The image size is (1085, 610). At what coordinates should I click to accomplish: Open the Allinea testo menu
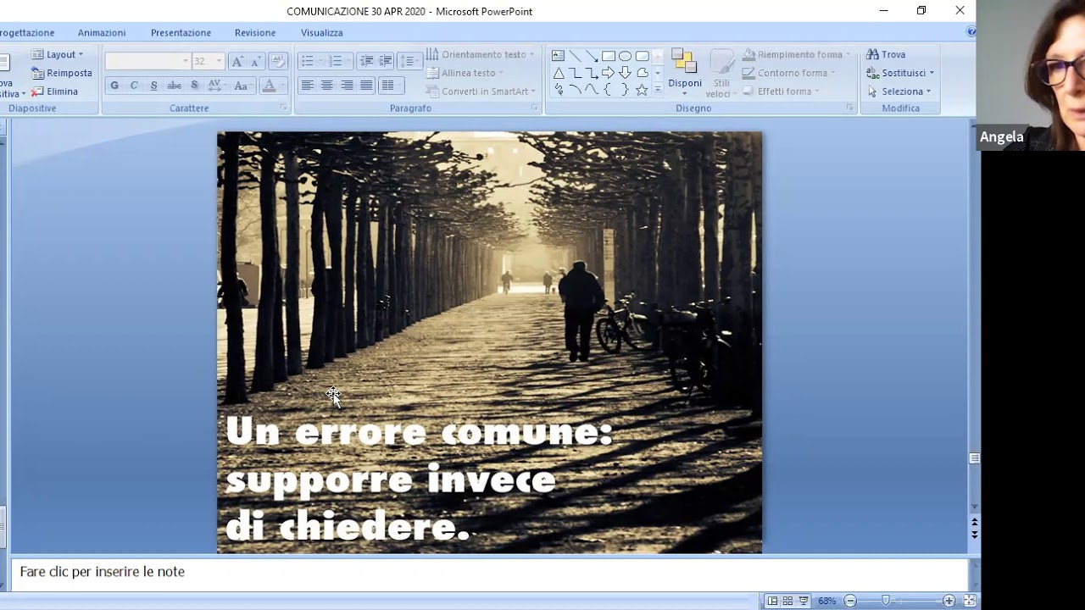pos(465,73)
